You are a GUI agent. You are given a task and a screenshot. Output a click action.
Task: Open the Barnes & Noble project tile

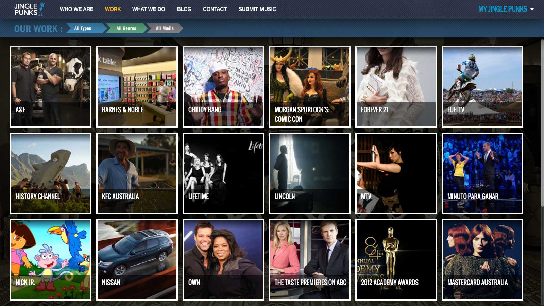(x=137, y=87)
